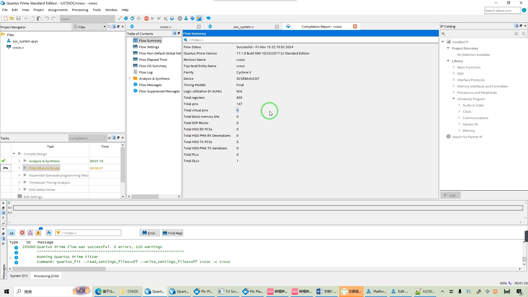
Task: Click the blue speech-bubble help icon
Action: point(208,18)
